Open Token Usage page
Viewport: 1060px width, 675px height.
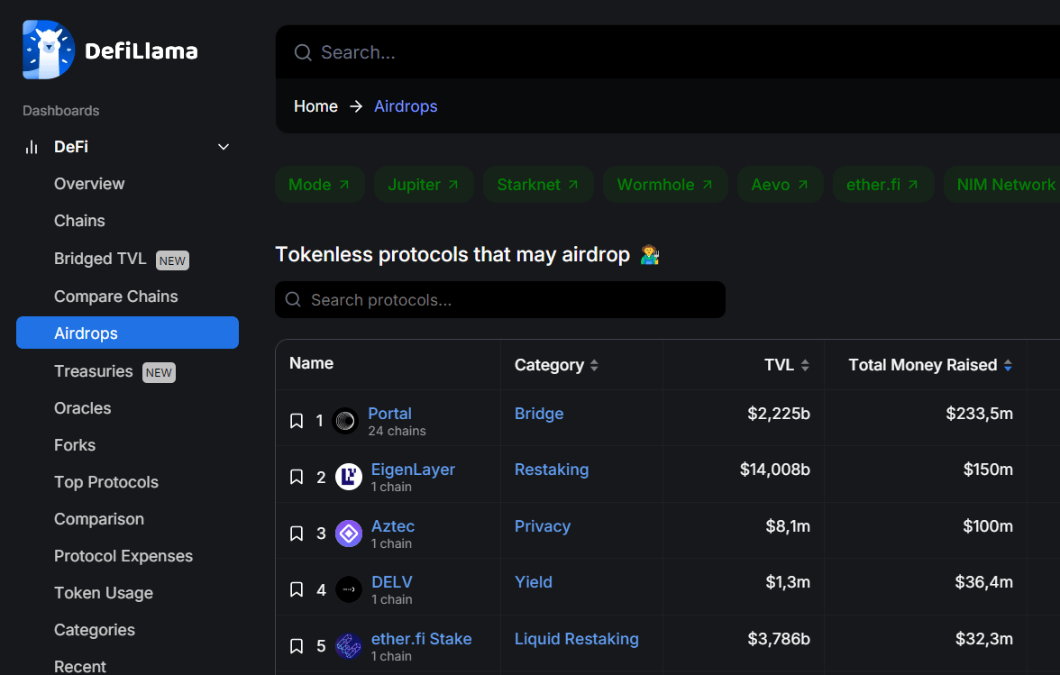click(x=104, y=593)
